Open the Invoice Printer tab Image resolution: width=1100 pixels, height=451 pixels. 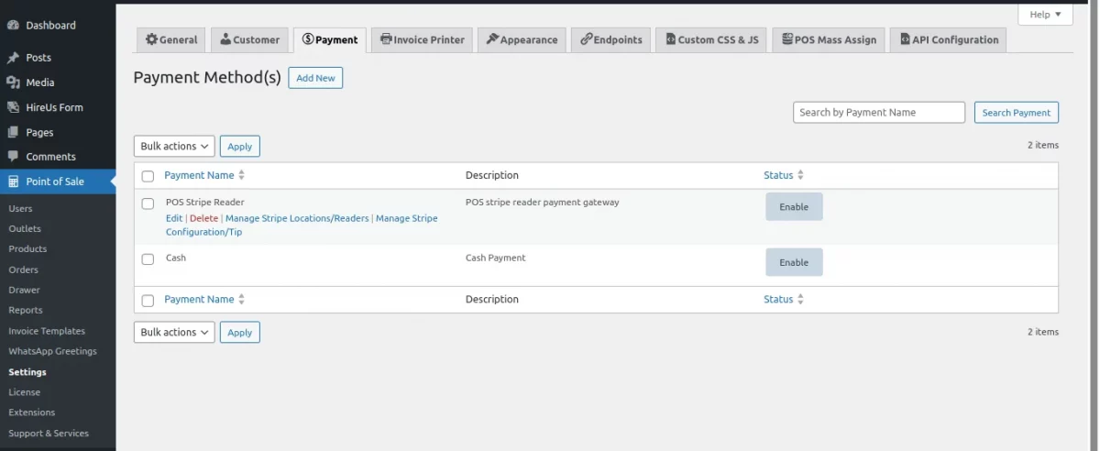tap(423, 39)
